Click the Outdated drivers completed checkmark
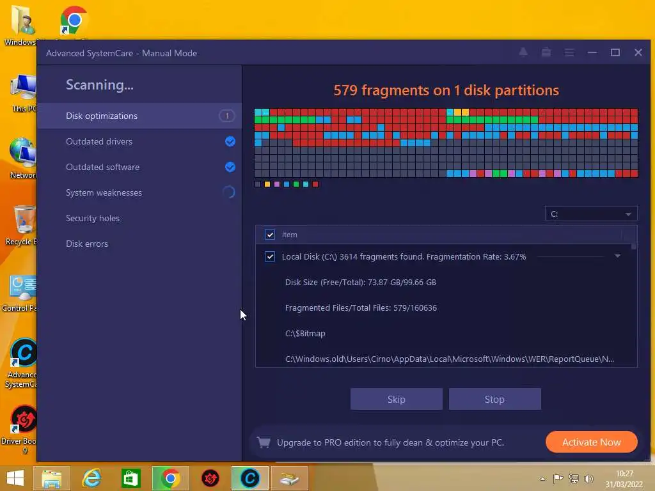655x491 pixels. [230, 141]
